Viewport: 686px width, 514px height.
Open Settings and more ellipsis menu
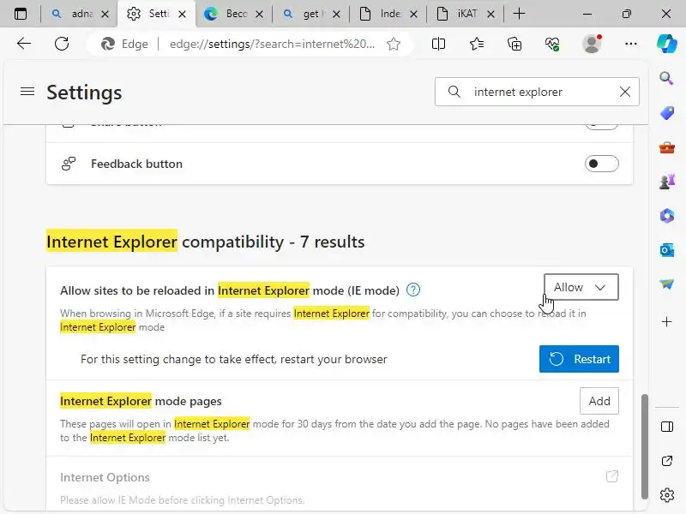point(631,44)
